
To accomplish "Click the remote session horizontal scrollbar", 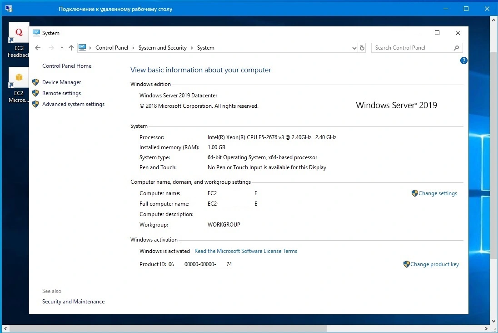I will pyautogui.click(x=168, y=328).
